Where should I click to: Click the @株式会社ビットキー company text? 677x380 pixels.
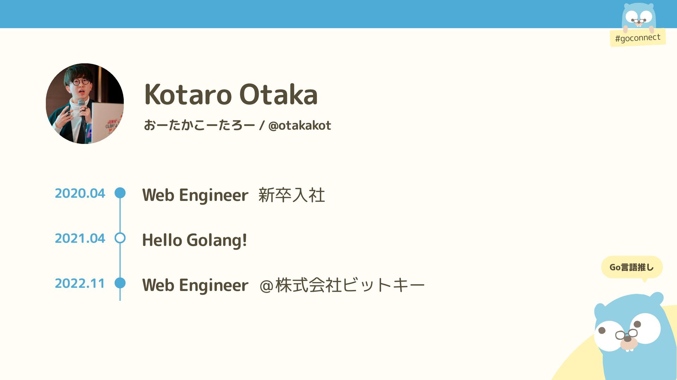pos(342,285)
